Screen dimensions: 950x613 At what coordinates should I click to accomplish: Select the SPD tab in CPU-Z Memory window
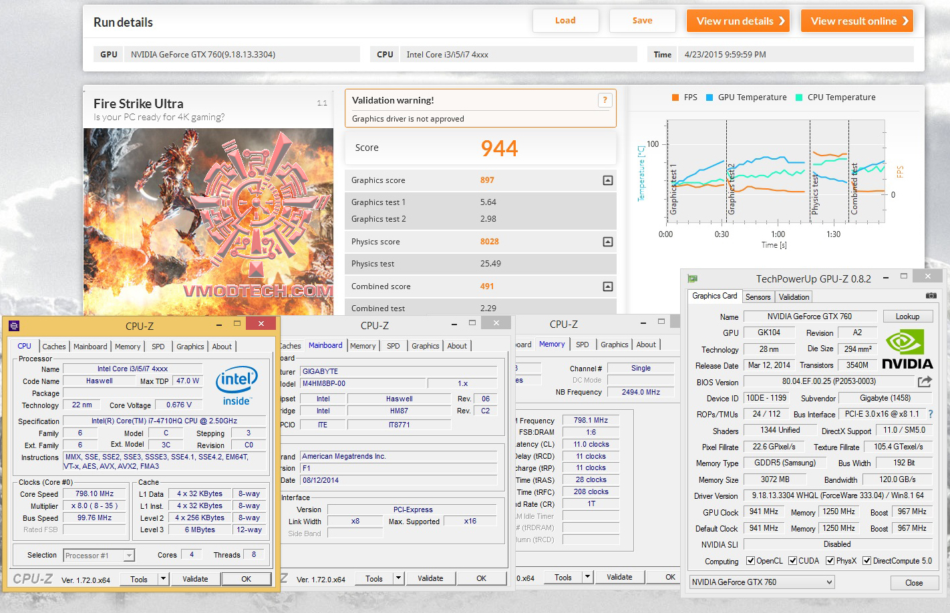[583, 345]
